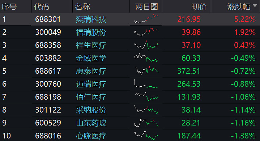Open the 福瑞股份 two-day chart thumbnail

coord(146,32)
